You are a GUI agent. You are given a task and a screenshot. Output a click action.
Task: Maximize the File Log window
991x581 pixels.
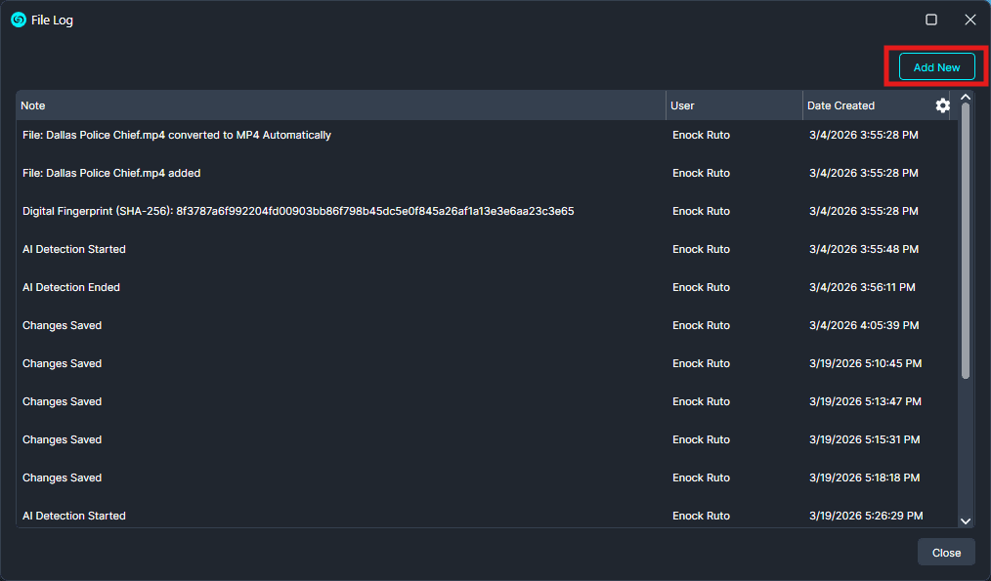pyautogui.click(x=930, y=20)
